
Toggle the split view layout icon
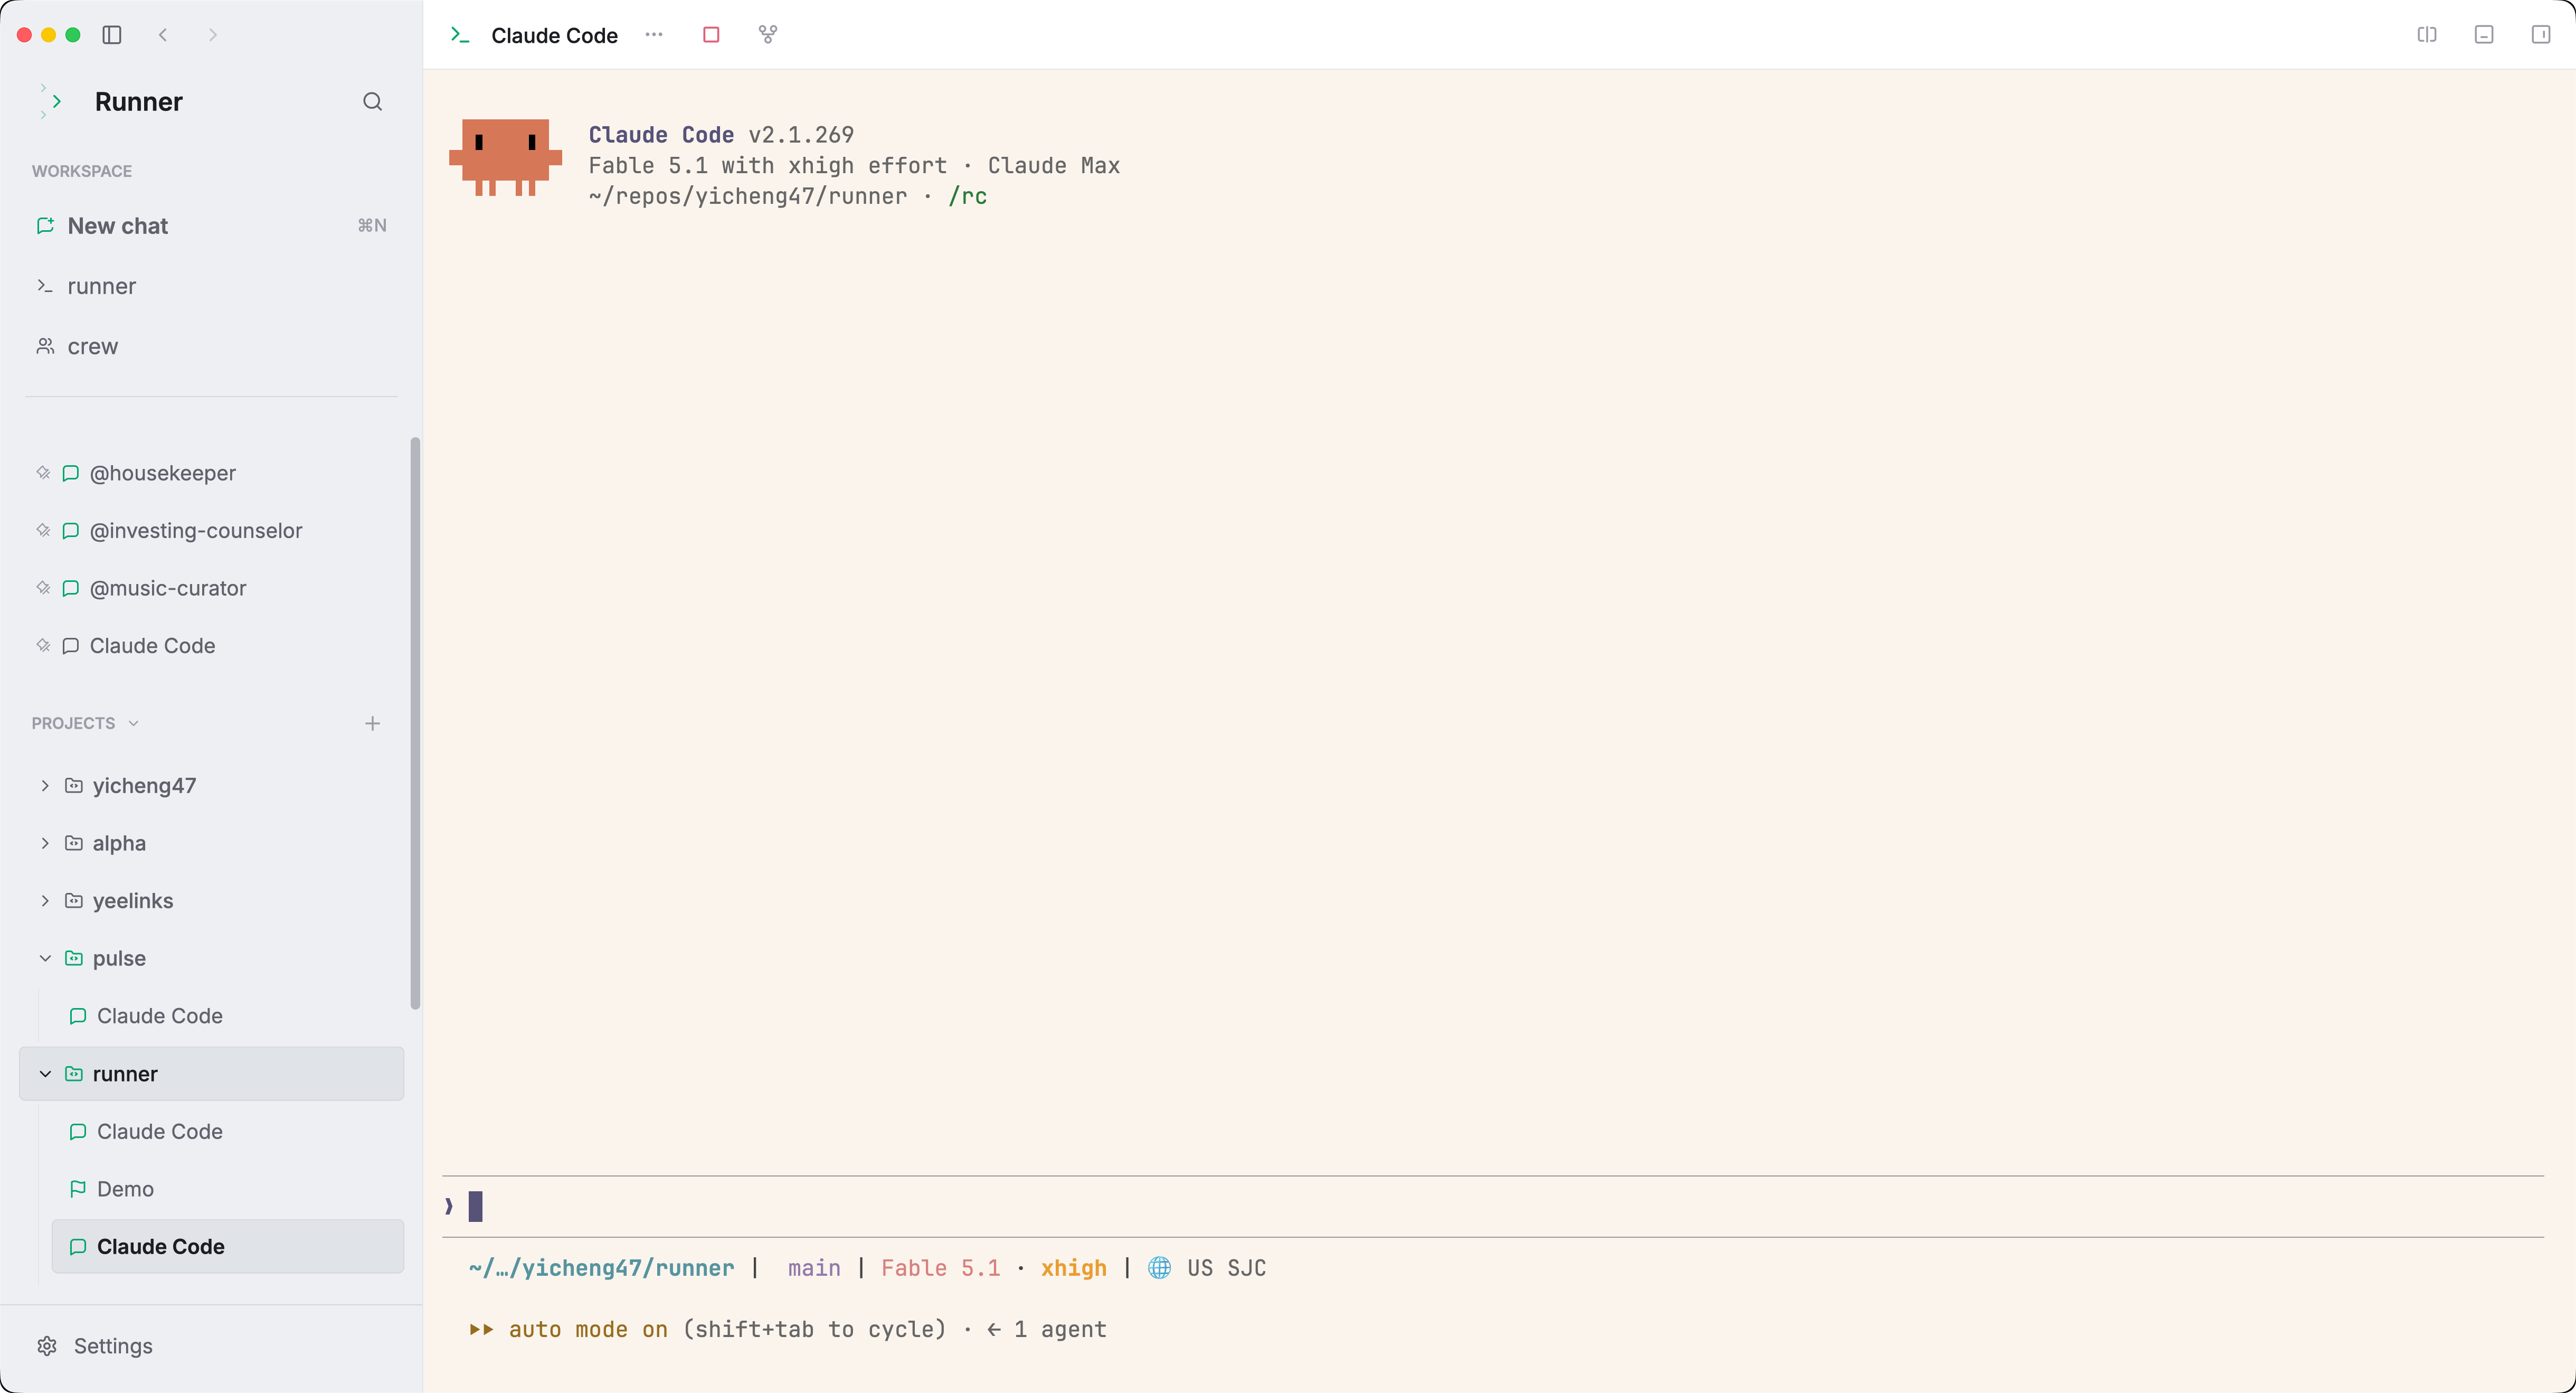tap(2427, 35)
